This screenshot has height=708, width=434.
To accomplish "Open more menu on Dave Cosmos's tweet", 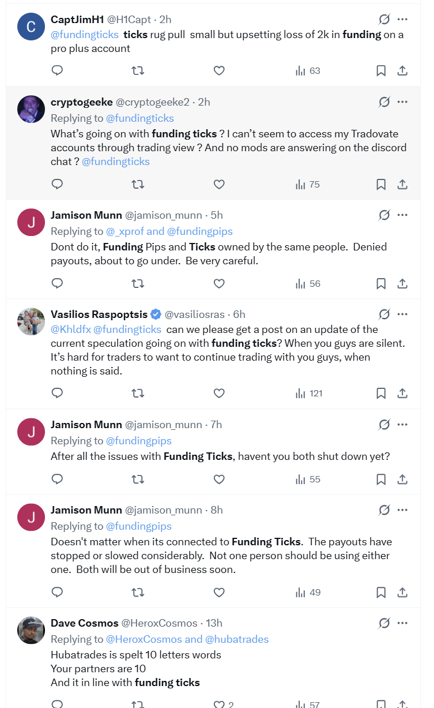I will (403, 623).
